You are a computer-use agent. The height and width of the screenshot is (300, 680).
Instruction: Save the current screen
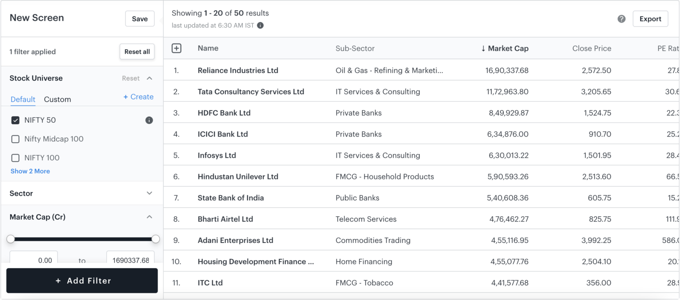point(139,19)
